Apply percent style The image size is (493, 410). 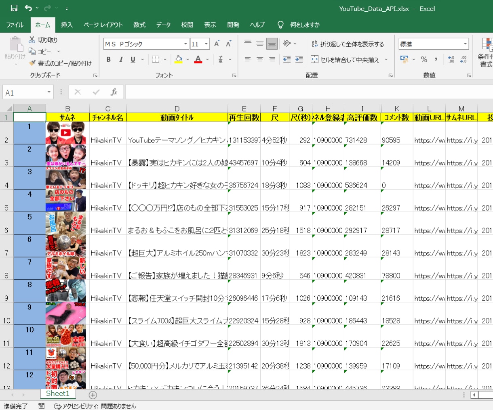coord(424,60)
